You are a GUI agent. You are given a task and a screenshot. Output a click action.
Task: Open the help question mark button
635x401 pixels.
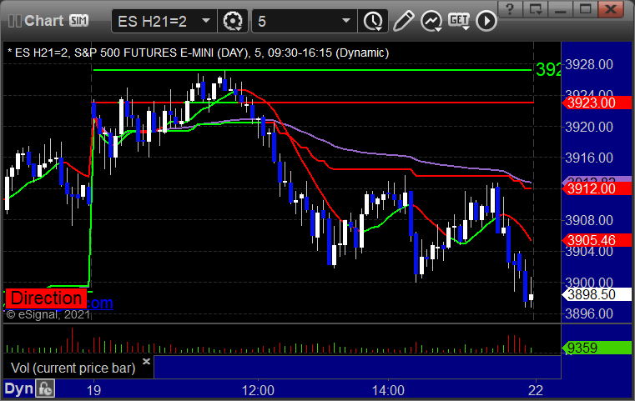pos(510,9)
